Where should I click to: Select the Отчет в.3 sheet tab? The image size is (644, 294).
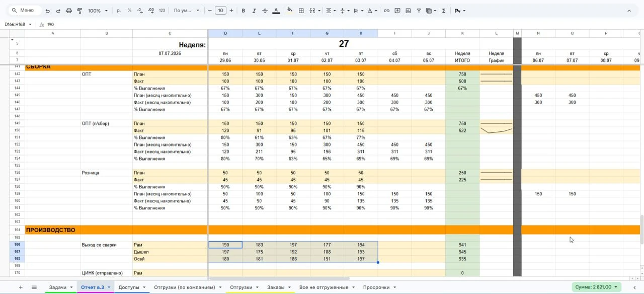pos(96,287)
